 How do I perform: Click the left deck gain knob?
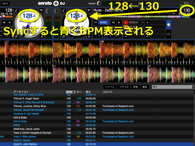tap(48, 11)
